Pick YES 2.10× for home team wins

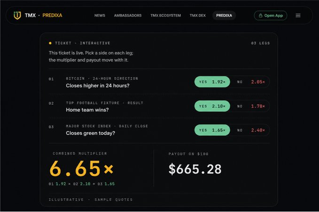coord(212,106)
